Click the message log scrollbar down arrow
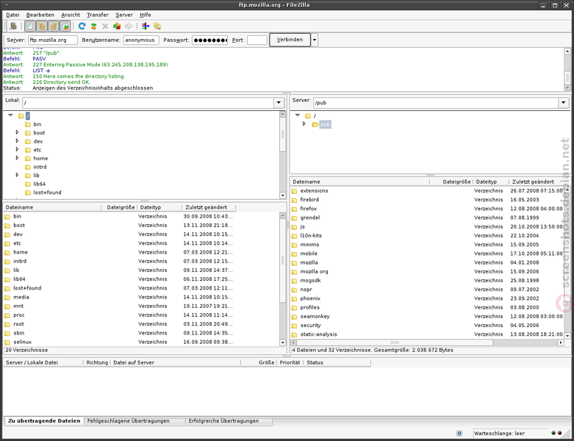The width and height of the screenshot is (574, 441). pyautogui.click(x=567, y=88)
